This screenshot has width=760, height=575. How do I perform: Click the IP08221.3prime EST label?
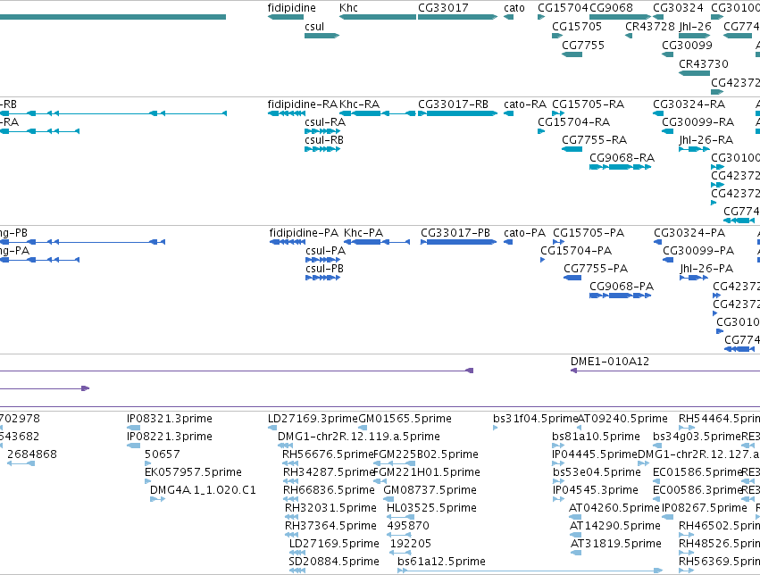[169, 437]
